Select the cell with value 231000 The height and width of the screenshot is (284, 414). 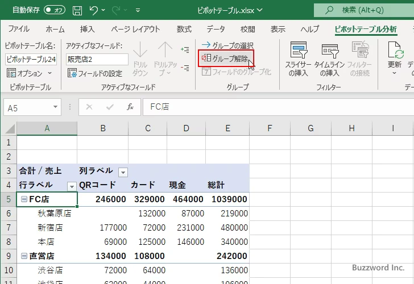[186, 228]
